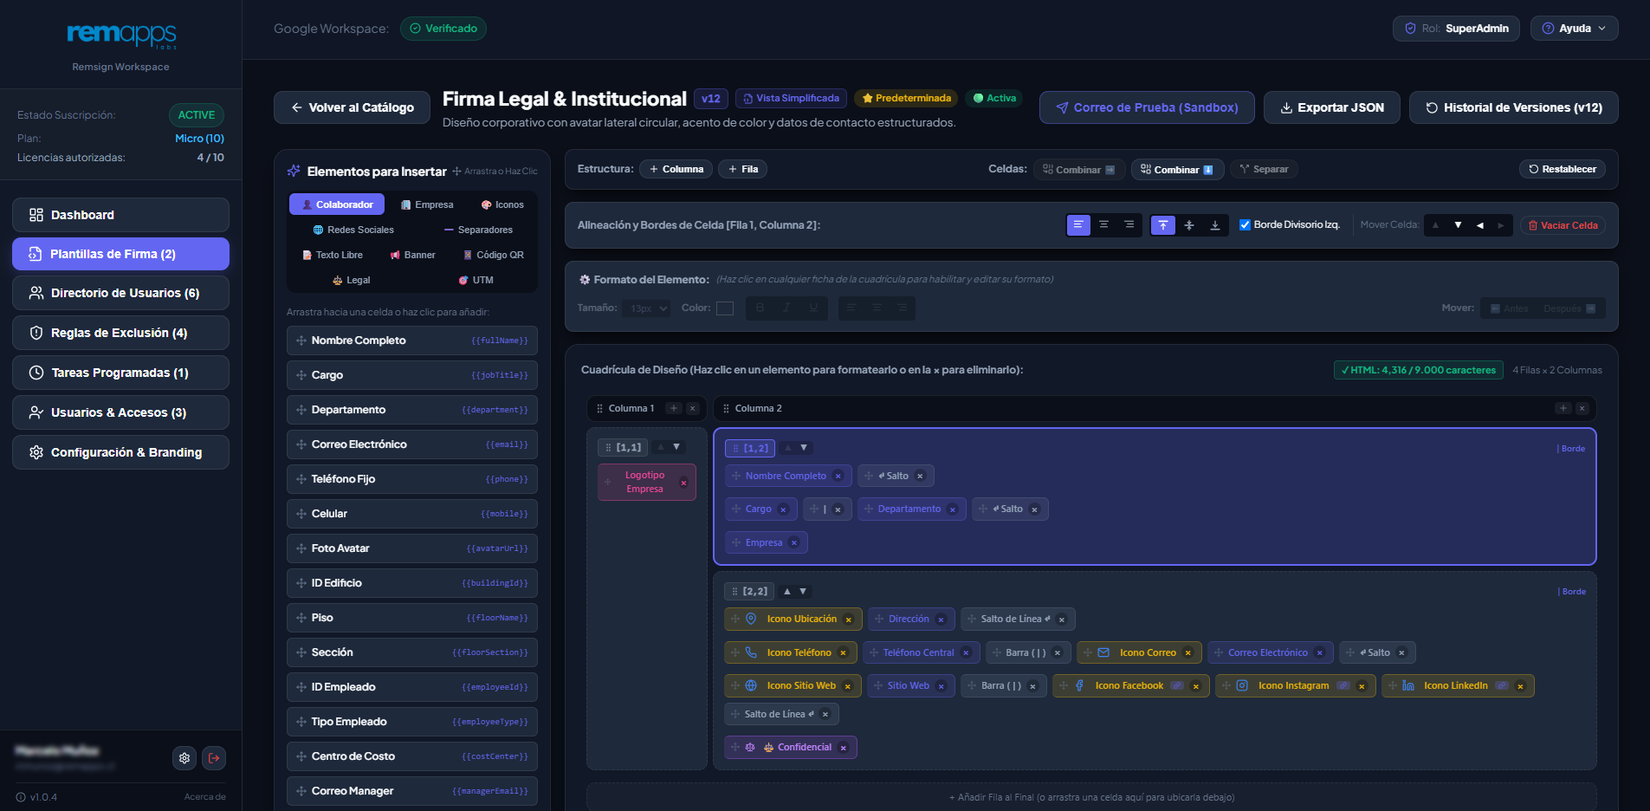This screenshot has height=811, width=1650.
Task: Open the Ayuda dropdown menu
Action: click(x=1574, y=29)
